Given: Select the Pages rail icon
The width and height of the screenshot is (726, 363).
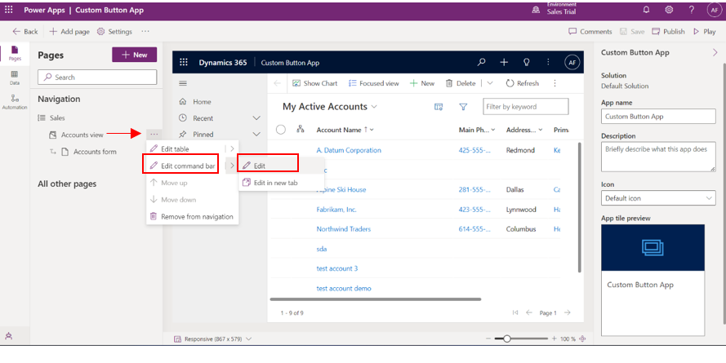Looking at the screenshot, I should pos(15,53).
